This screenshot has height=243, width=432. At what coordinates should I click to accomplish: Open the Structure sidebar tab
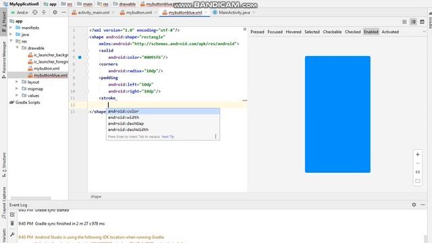(x=4, y=165)
